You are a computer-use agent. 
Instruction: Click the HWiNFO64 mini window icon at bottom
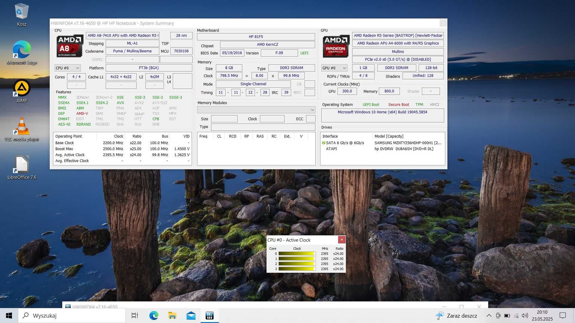68,307
